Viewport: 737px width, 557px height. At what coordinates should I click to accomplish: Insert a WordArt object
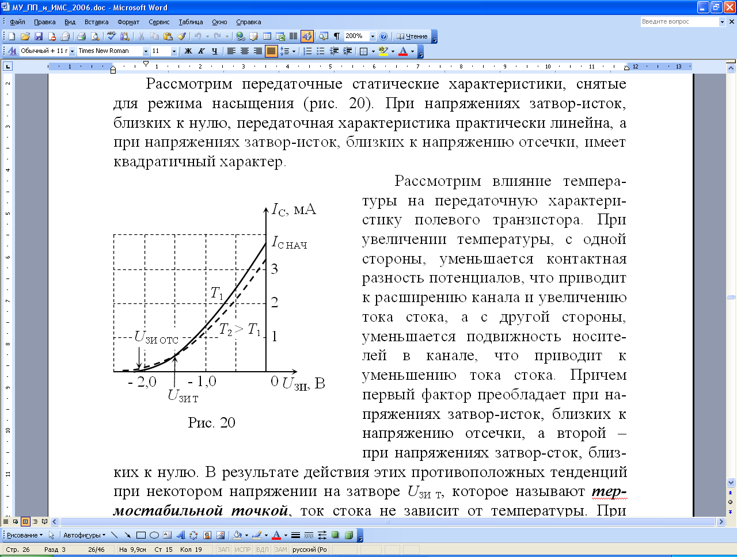point(181,535)
